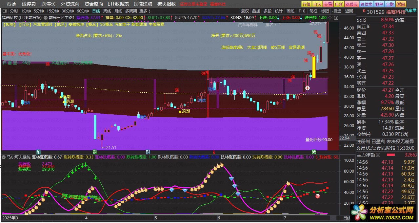Select the 月线 period tab
This screenshot has height=223, width=419.
point(118,11)
